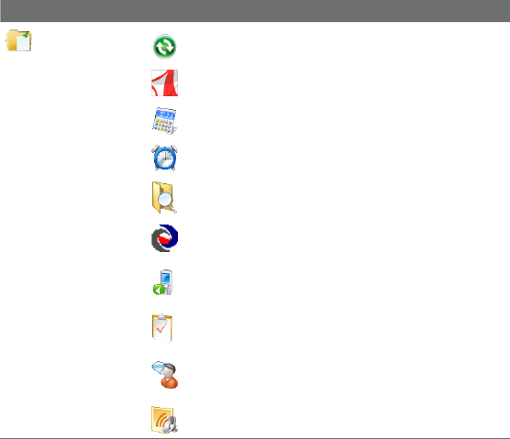Click the person with speech bubble icon
510x439 pixels.
pyautogui.click(x=165, y=375)
